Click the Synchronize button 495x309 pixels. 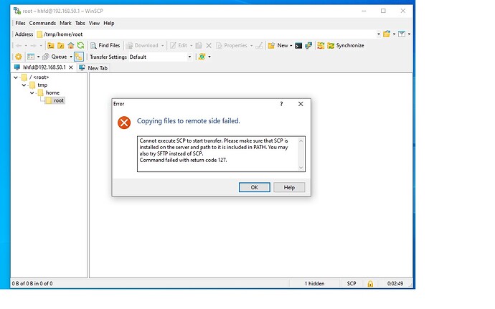[x=346, y=45]
